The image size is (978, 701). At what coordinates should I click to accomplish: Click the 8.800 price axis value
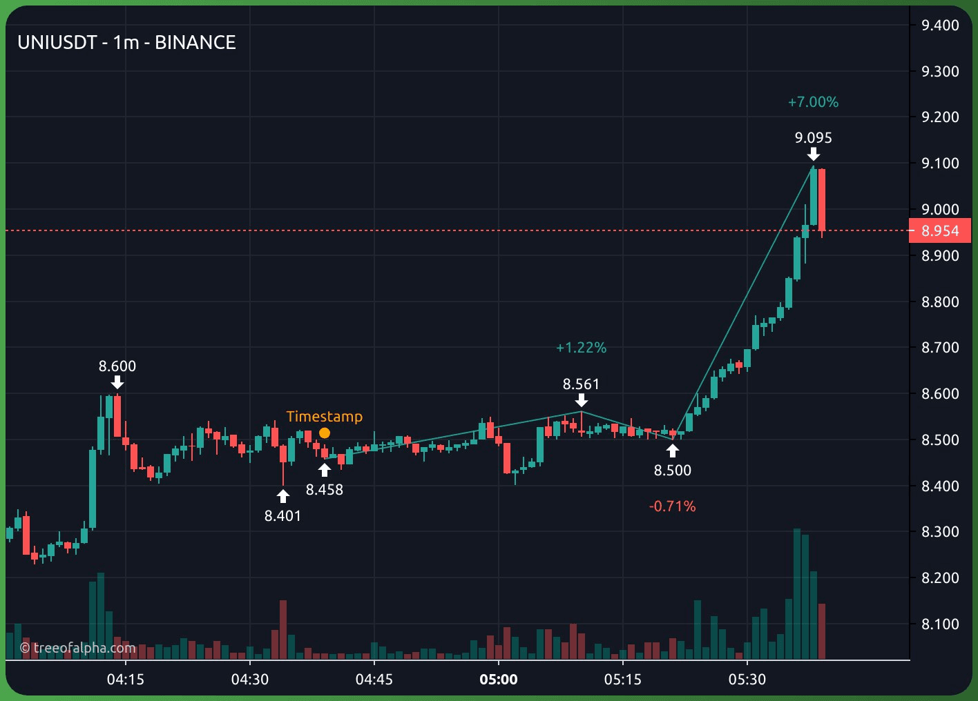point(941,302)
